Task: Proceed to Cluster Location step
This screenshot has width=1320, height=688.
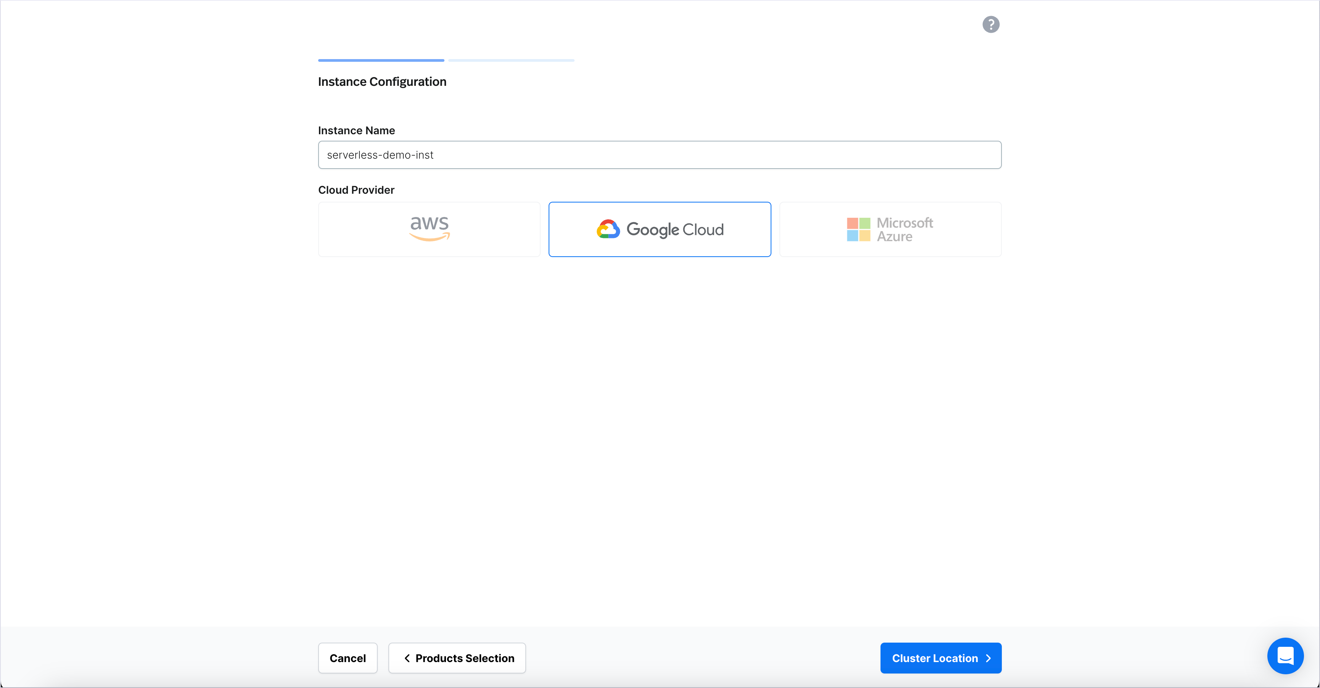Action: (940, 658)
